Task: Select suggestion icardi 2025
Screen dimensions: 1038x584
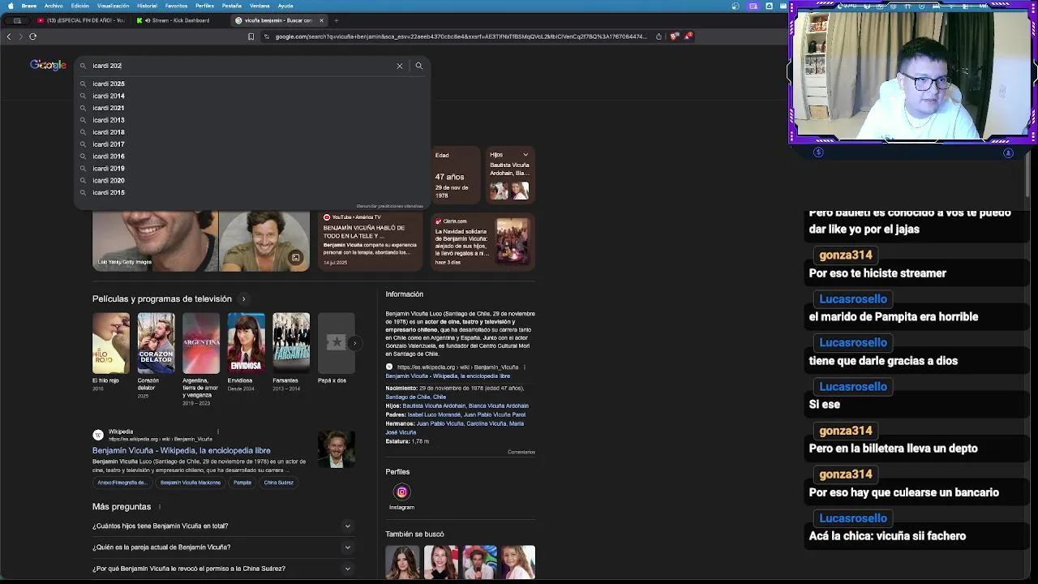Action: 251,84
